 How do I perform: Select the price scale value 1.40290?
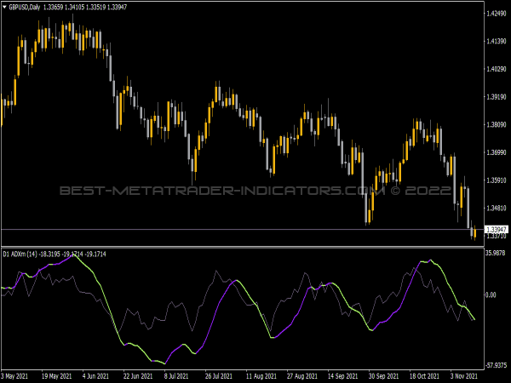pos(496,69)
